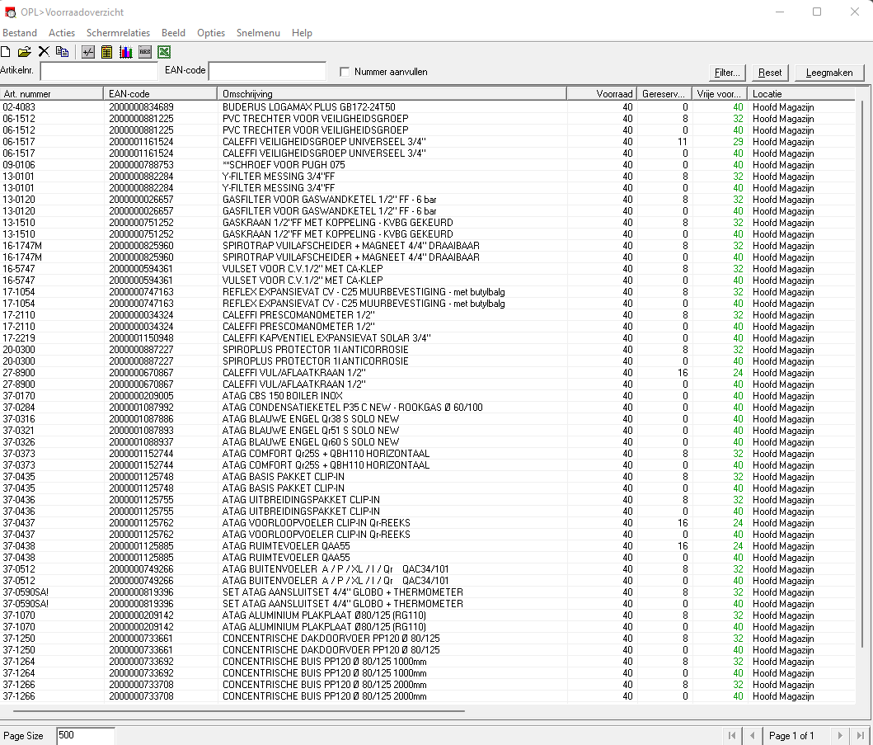Click EAN-code 2000000788753
873x745 pixels.
coord(141,165)
